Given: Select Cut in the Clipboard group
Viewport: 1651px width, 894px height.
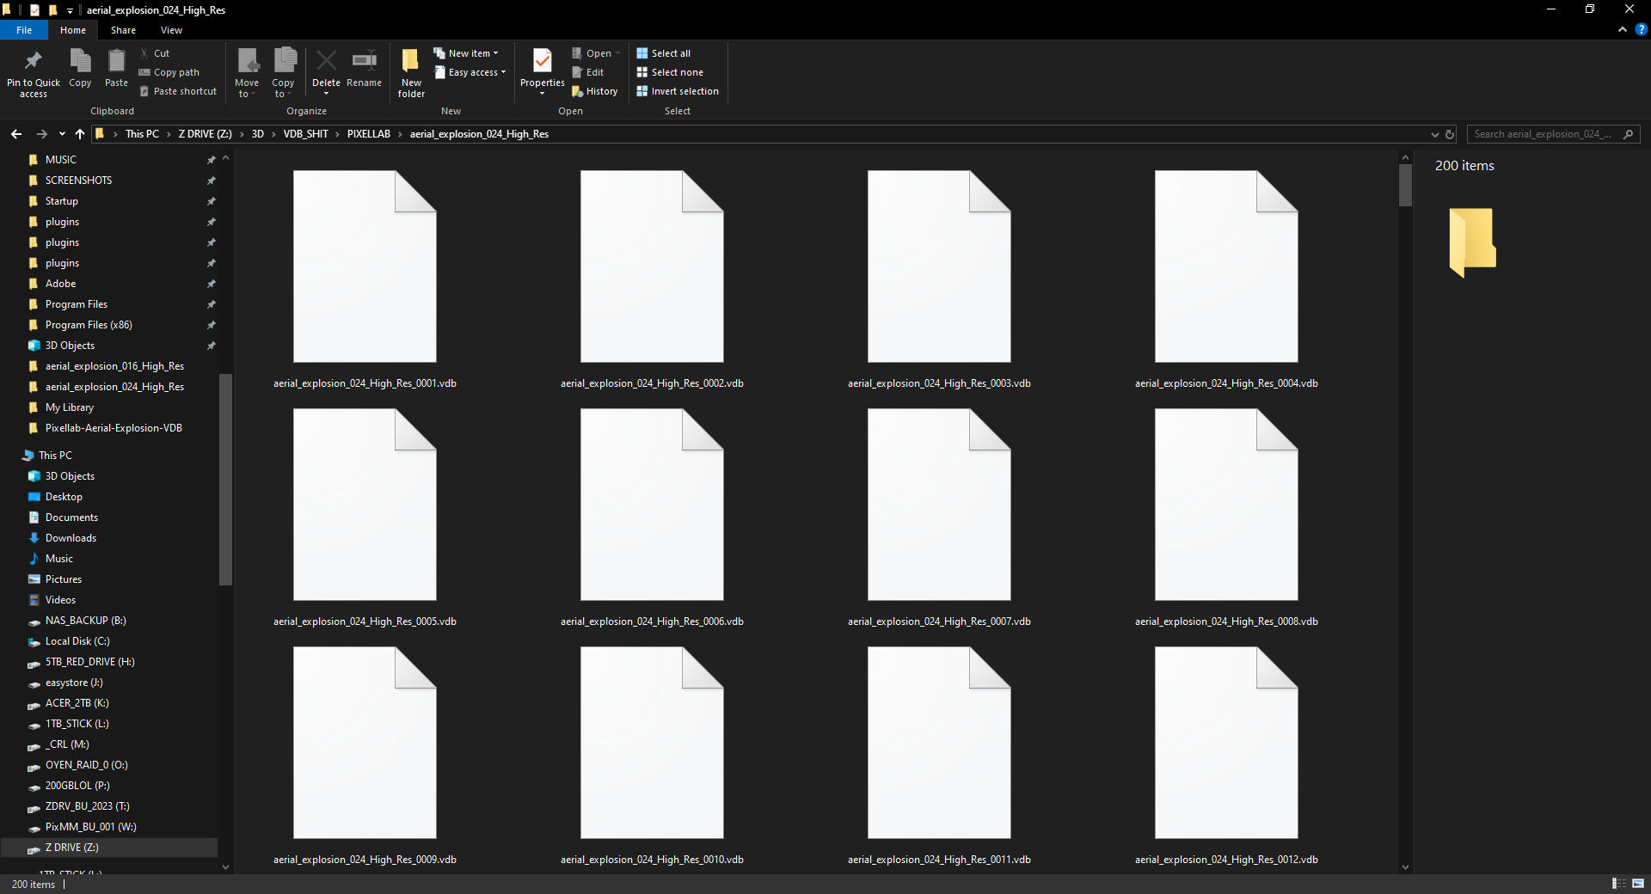Looking at the screenshot, I should [156, 53].
